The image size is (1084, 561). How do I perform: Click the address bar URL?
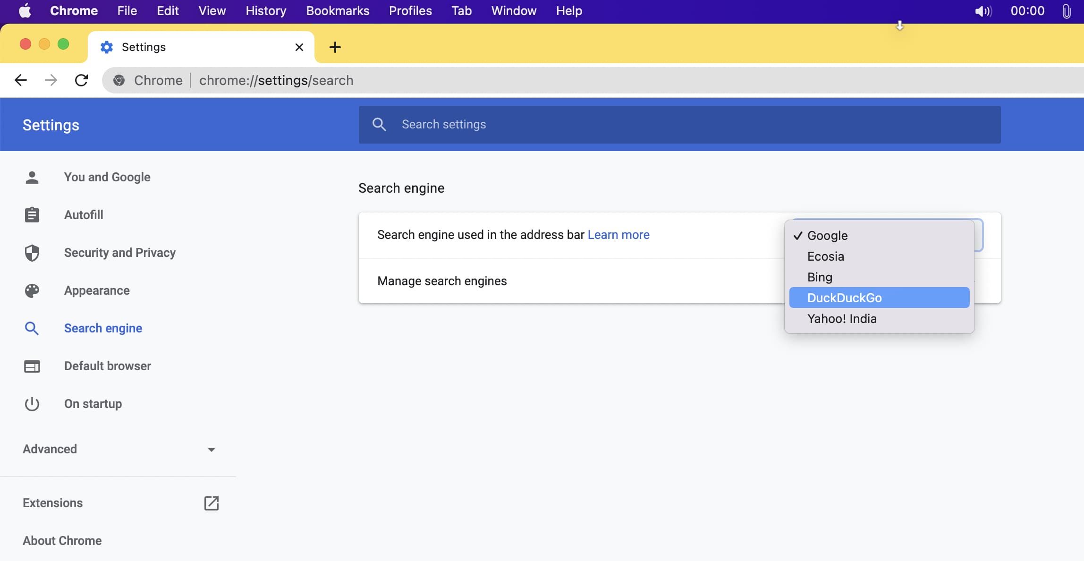(276, 80)
